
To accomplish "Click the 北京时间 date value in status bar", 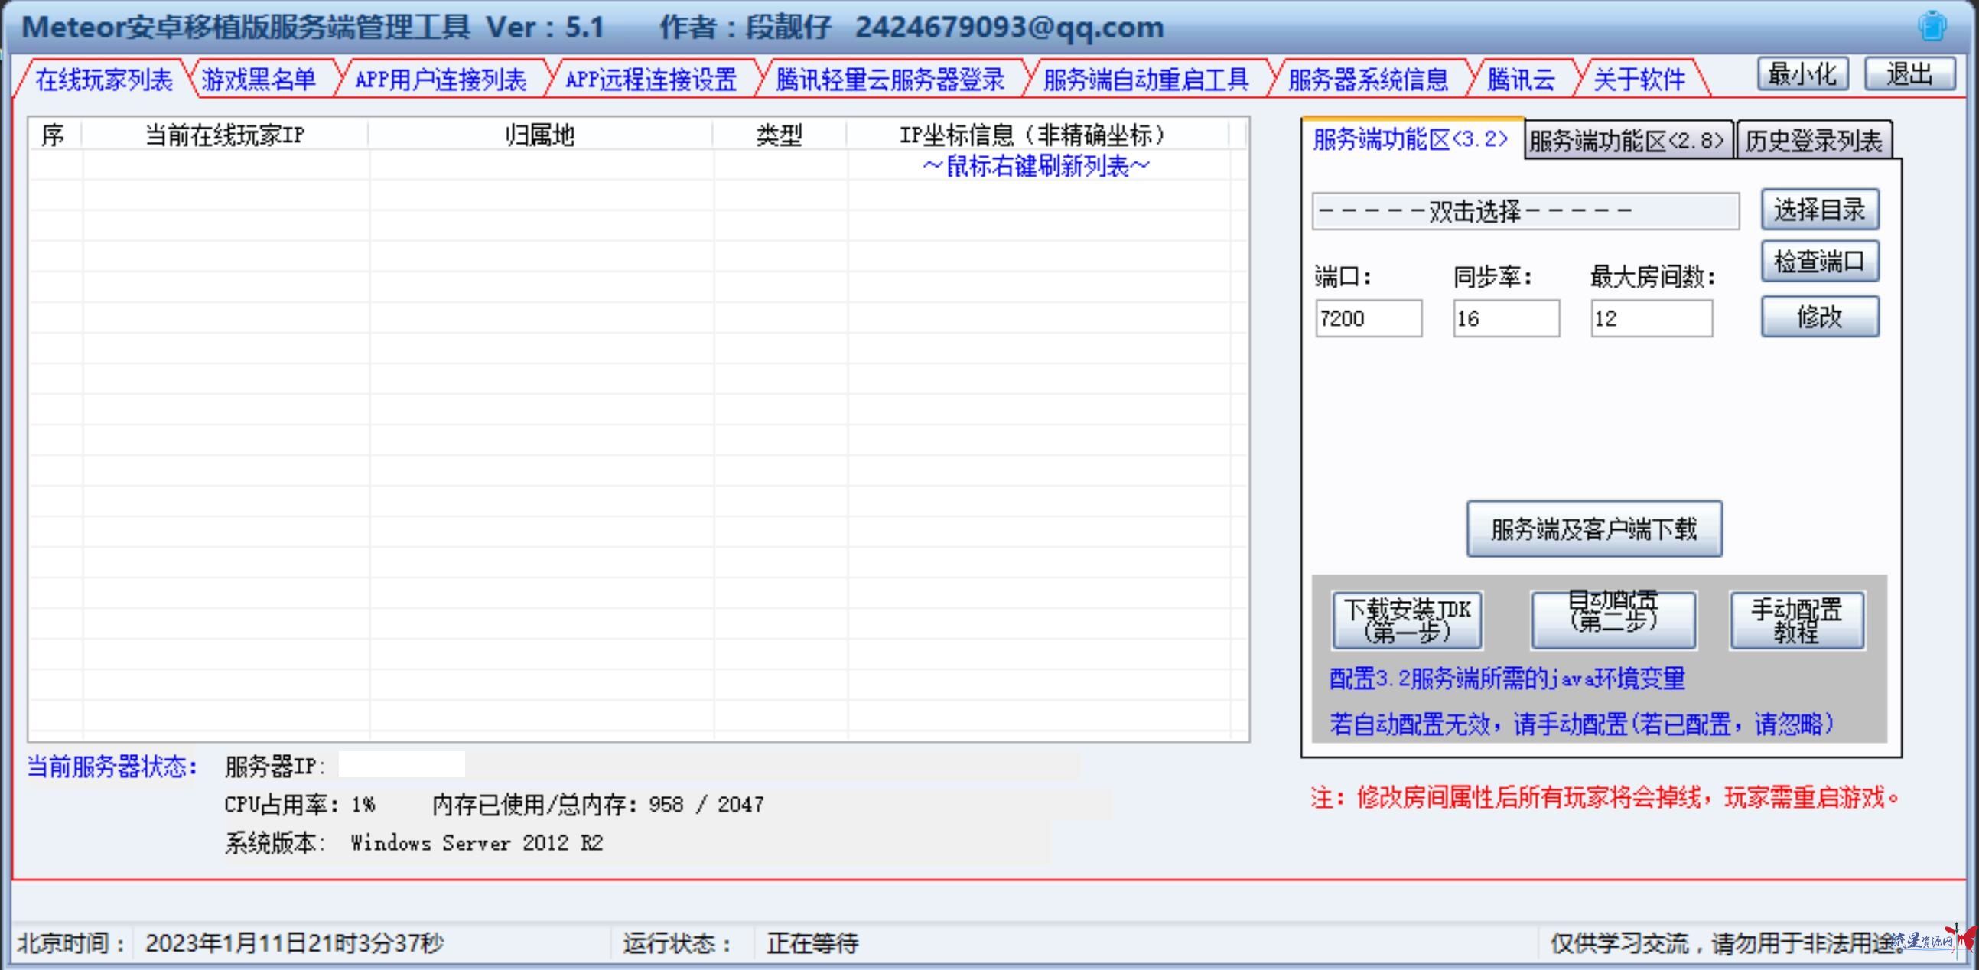I will click(295, 943).
